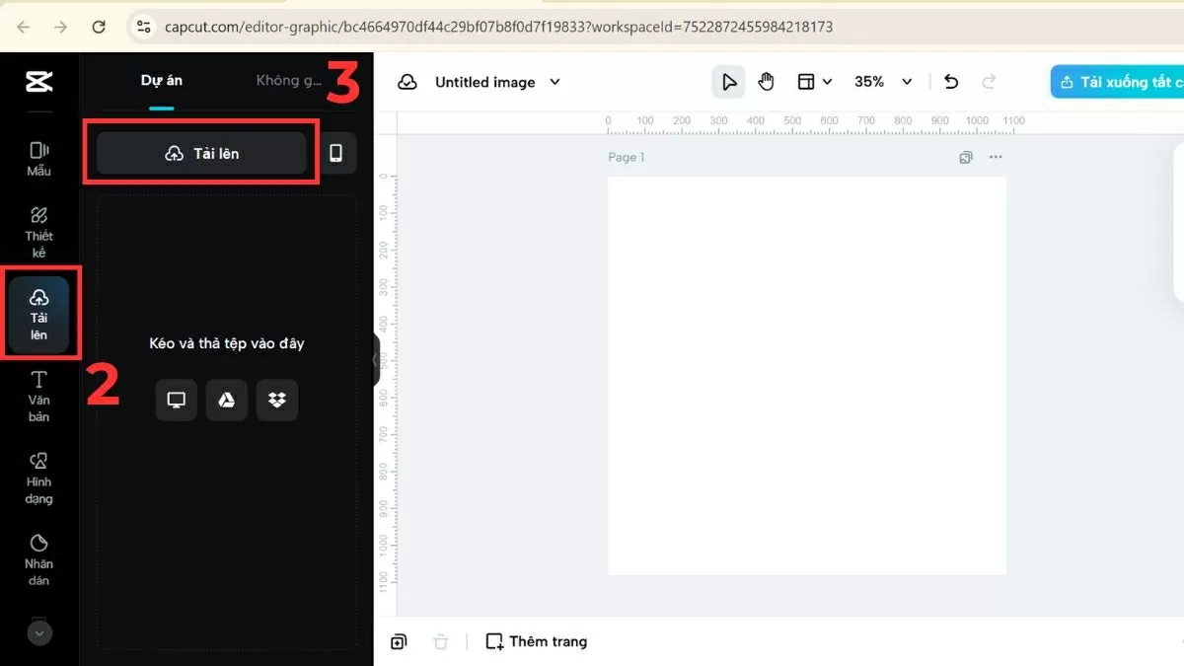
Task: Select the cursor selection tool
Action: click(x=728, y=82)
